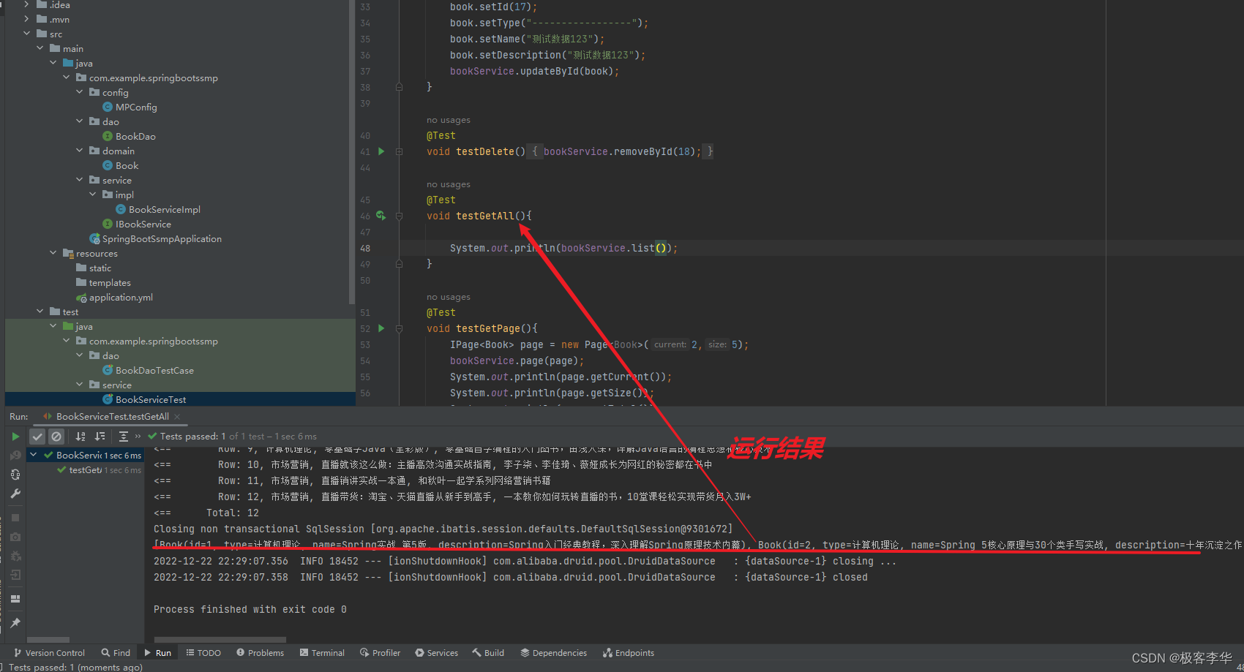Viewport: 1244px width, 672px height.
Task: Show more test toolbar actions chevron
Action: coord(138,437)
